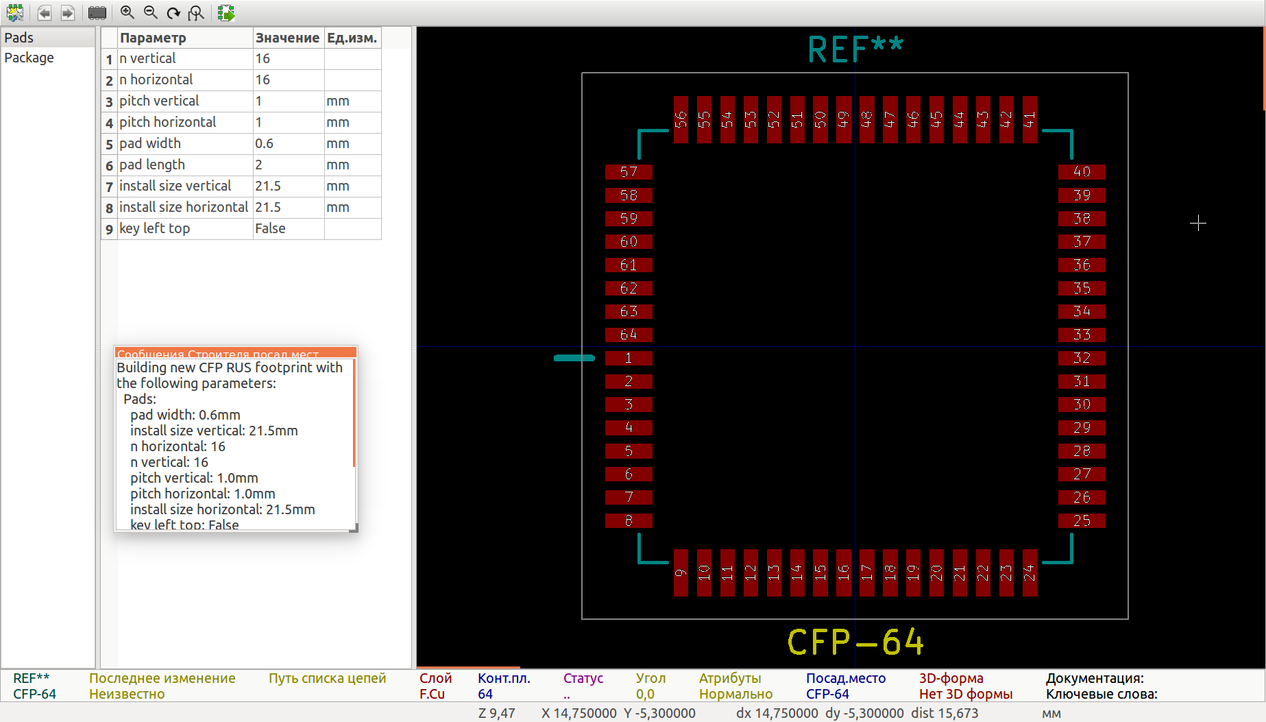Zoom in on the footprint preview

point(127,12)
